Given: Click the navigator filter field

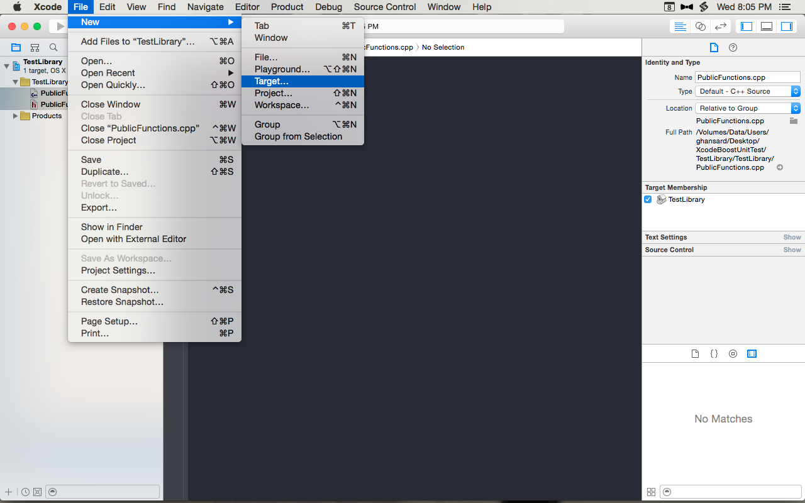Looking at the screenshot, I should (x=103, y=492).
